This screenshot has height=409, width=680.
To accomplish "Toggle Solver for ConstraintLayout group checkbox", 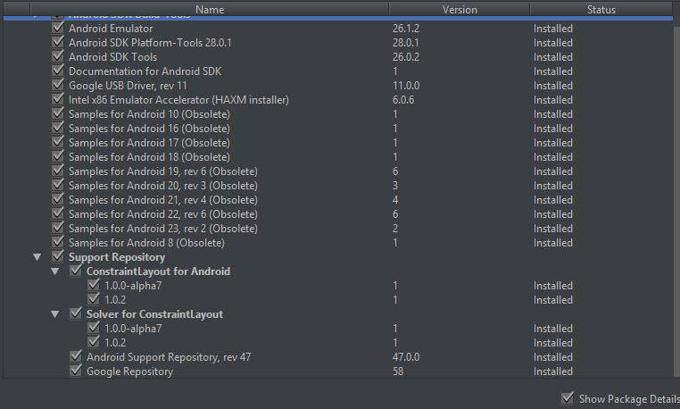I will pyautogui.click(x=76, y=314).
